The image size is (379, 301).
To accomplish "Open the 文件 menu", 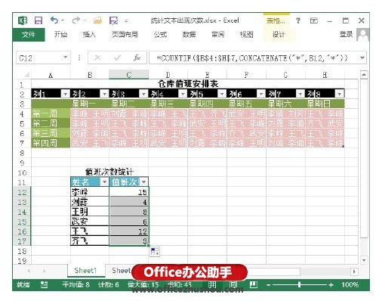I will pyautogui.click(x=29, y=35).
